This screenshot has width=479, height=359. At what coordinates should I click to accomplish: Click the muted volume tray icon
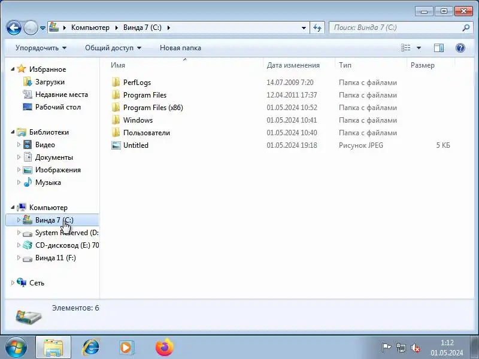coord(416,348)
